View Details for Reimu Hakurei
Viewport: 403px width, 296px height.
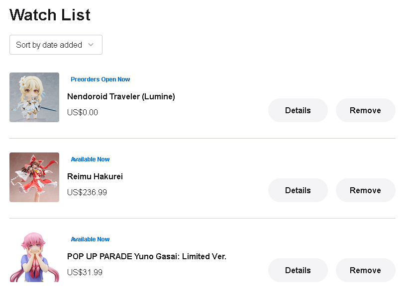tap(298, 190)
